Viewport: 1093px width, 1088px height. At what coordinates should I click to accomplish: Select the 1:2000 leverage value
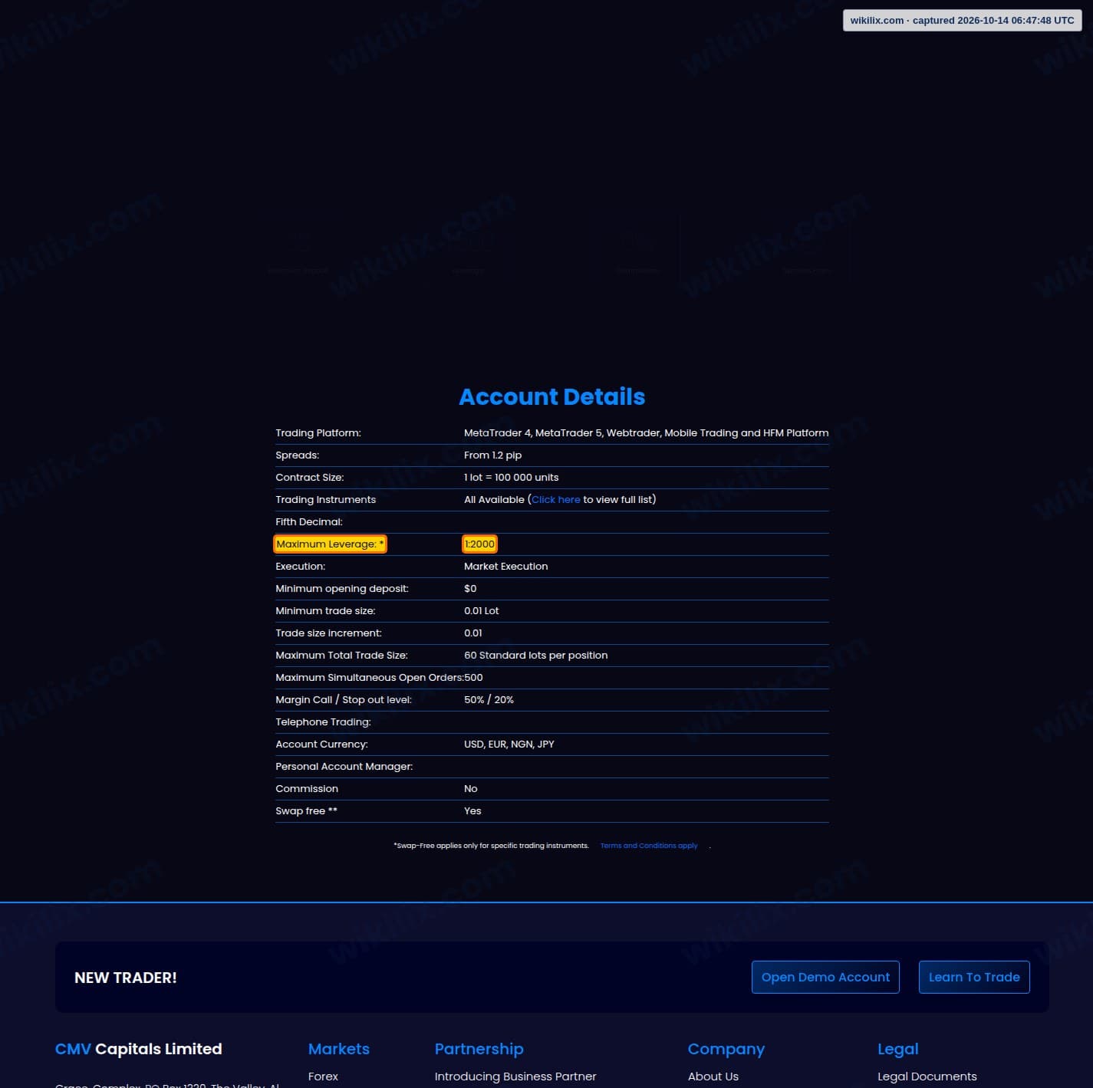pyautogui.click(x=479, y=544)
